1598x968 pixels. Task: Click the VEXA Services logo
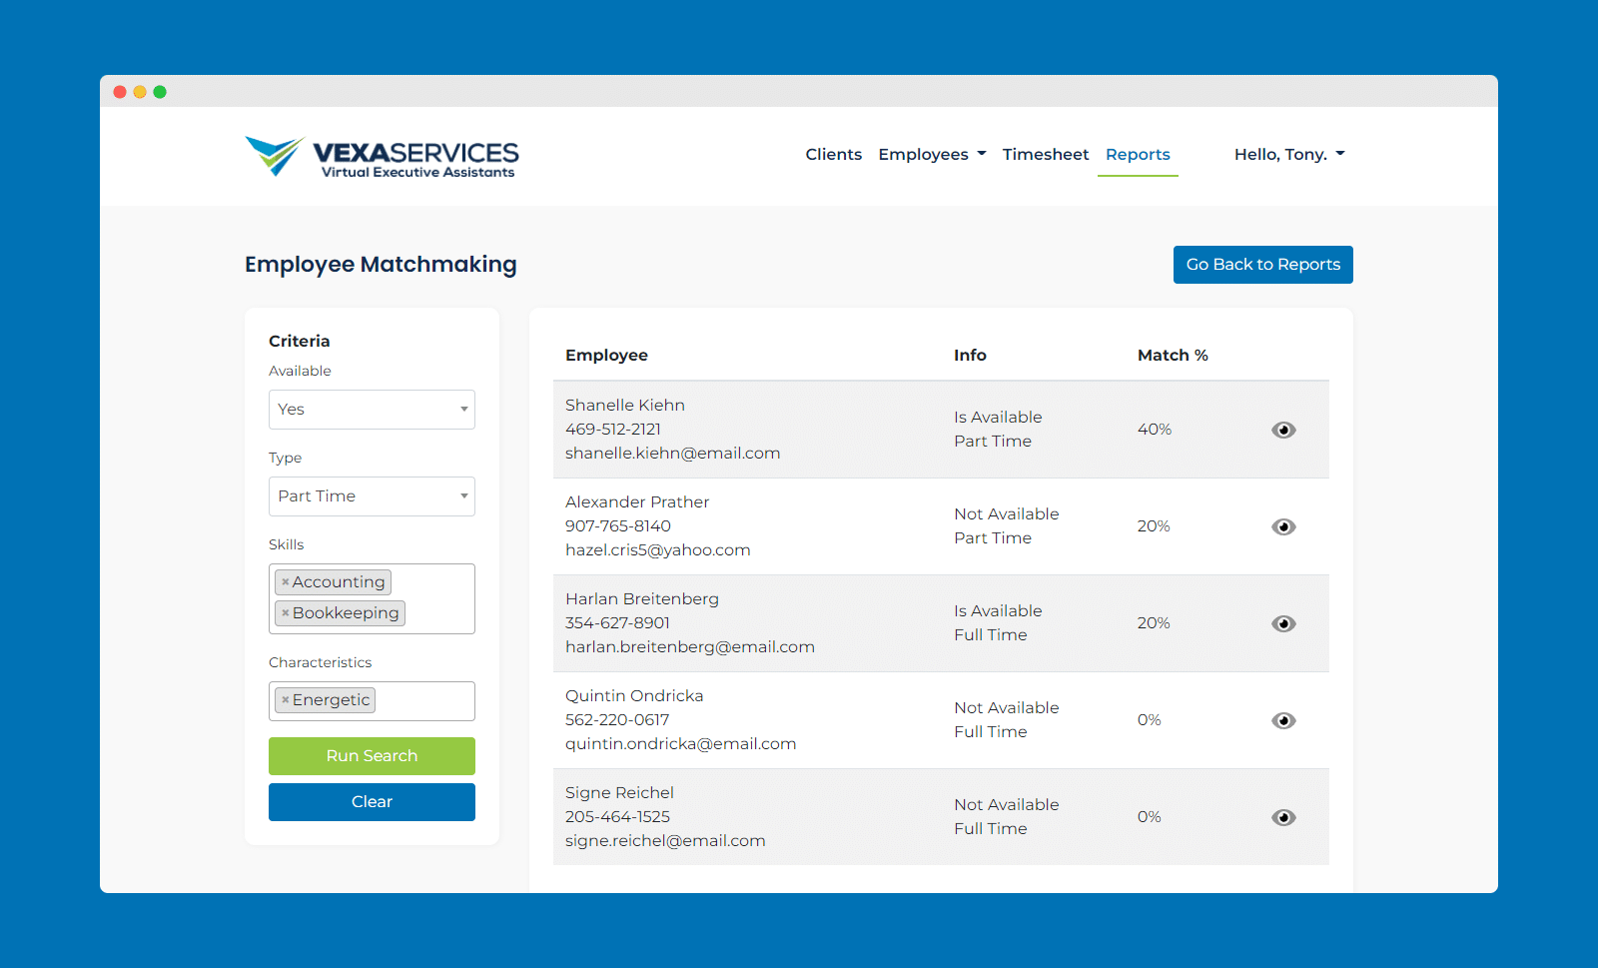382,156
